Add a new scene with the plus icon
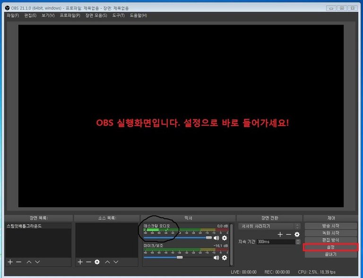 [x=10, y=262]
